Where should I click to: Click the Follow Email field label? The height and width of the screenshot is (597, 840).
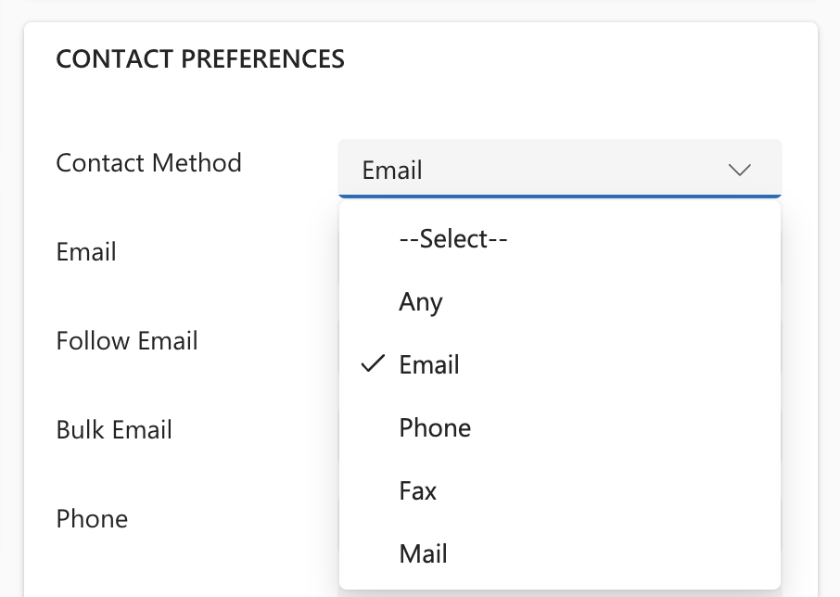[127, 341]
